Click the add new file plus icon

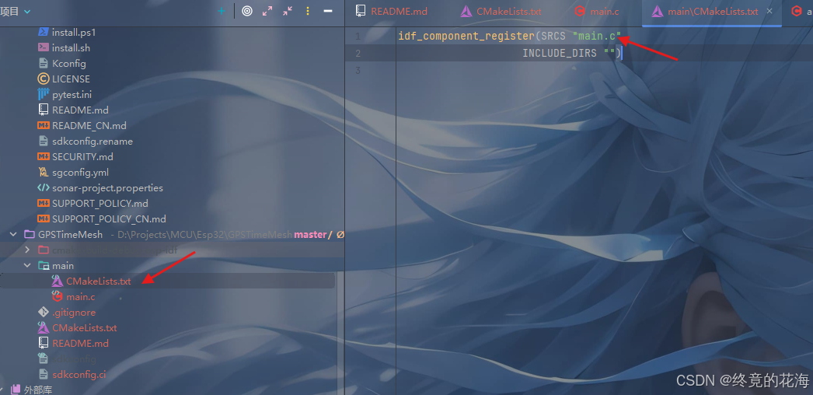(222, 11)
